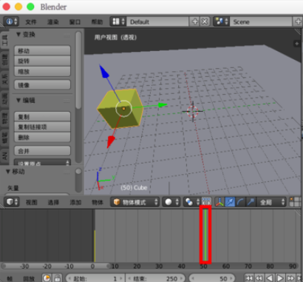Switch to the 工具 (Tools) shelf tab
The width and height of the screenshot is (303, 282).
pos(4,40)
